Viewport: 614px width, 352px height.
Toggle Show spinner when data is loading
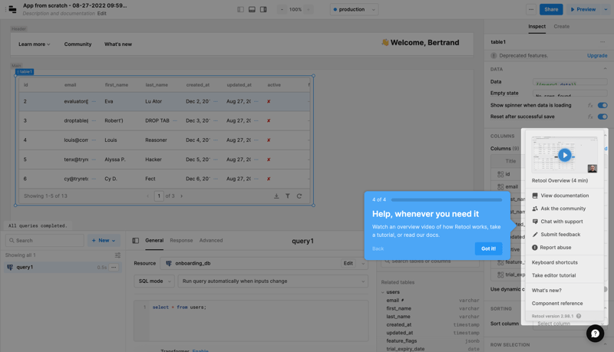click(602, 105)
